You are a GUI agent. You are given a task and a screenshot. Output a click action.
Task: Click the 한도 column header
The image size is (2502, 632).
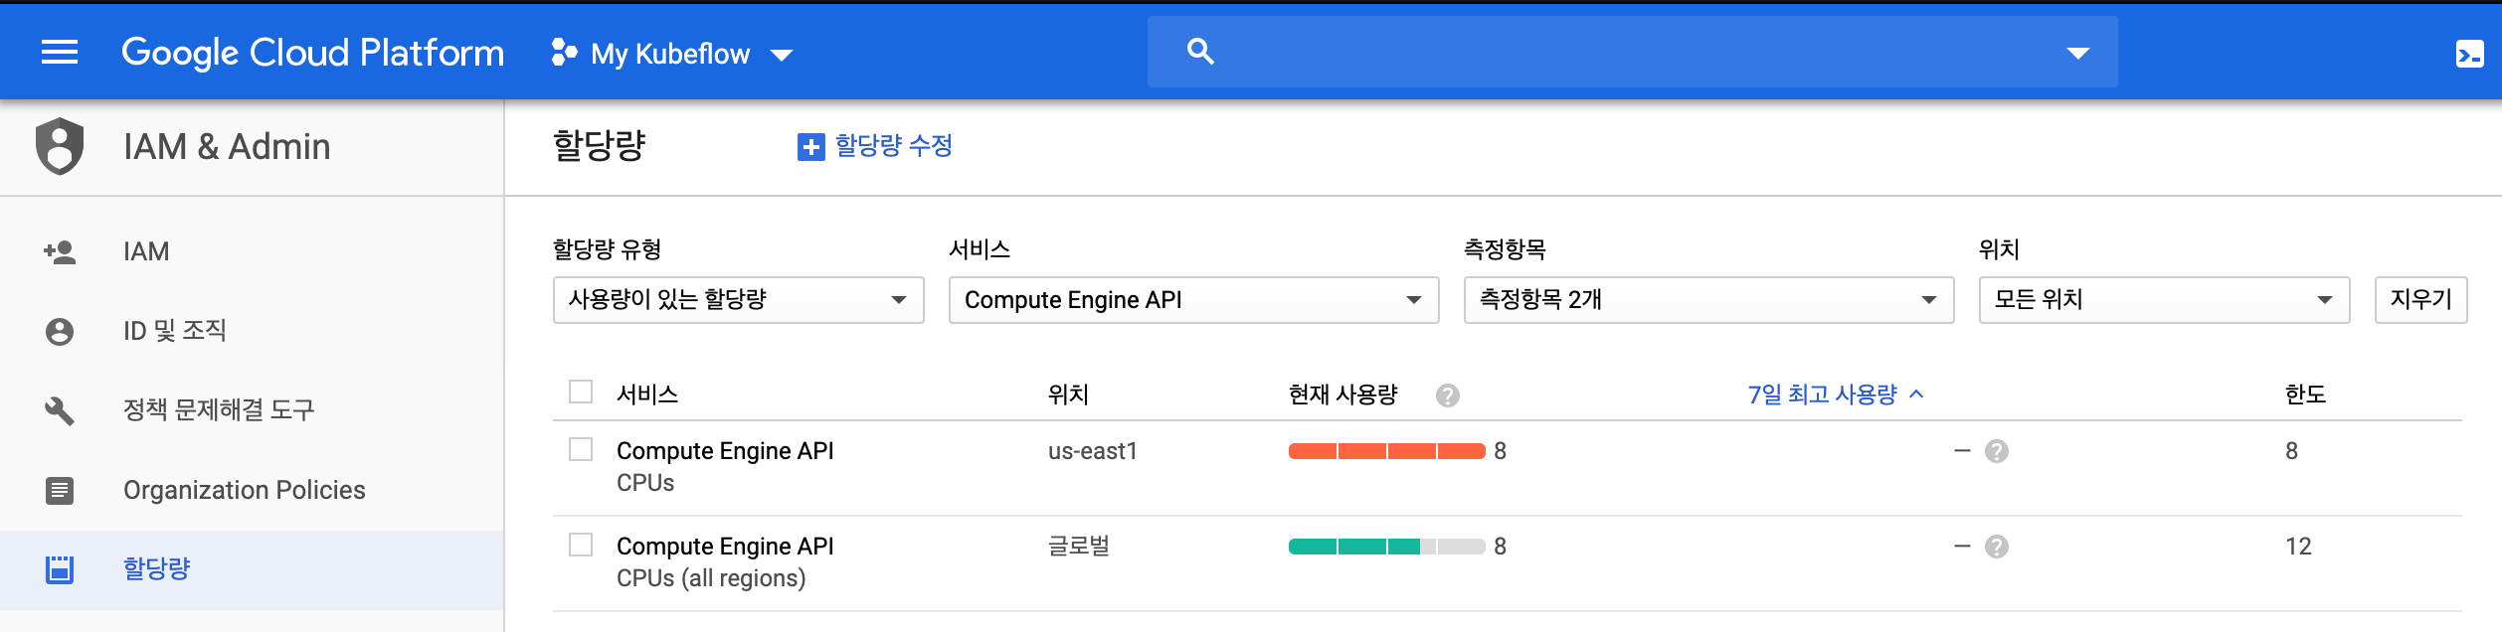[x=2306, y=395]
